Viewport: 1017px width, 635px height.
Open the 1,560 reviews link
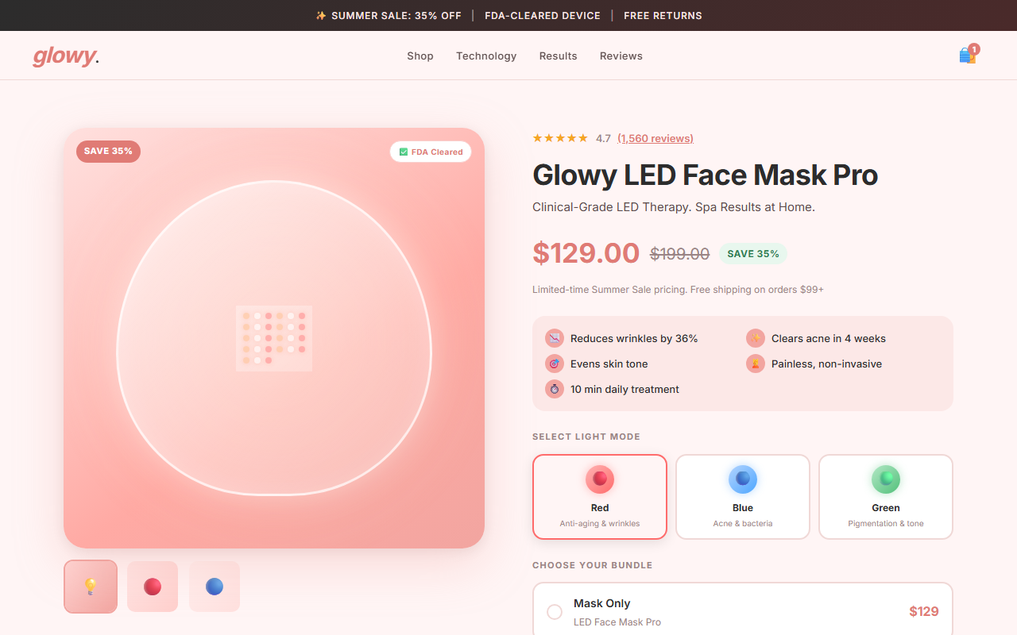(x=655, y=138)
